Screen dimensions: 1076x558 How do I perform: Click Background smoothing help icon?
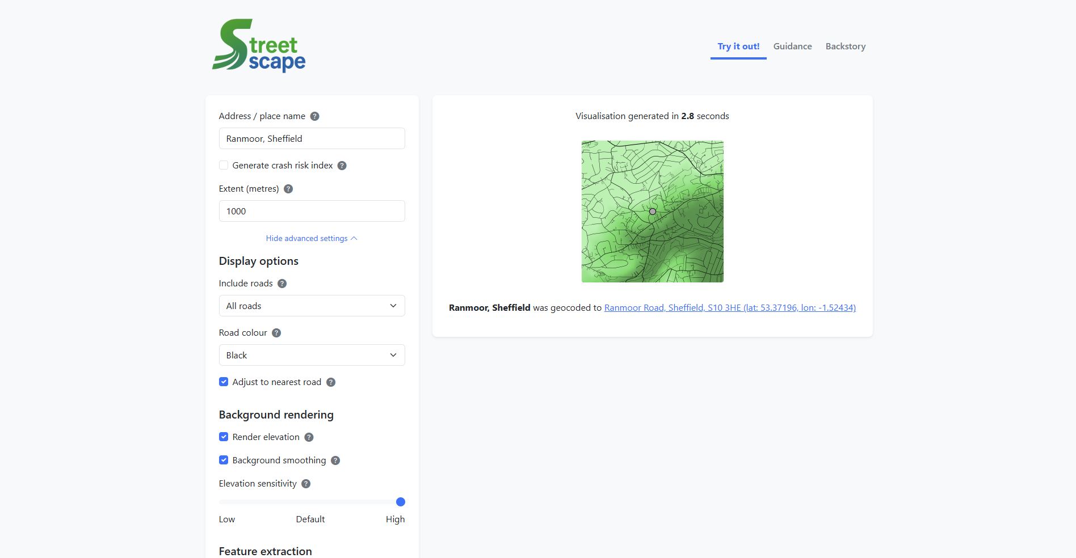[335, 460]
